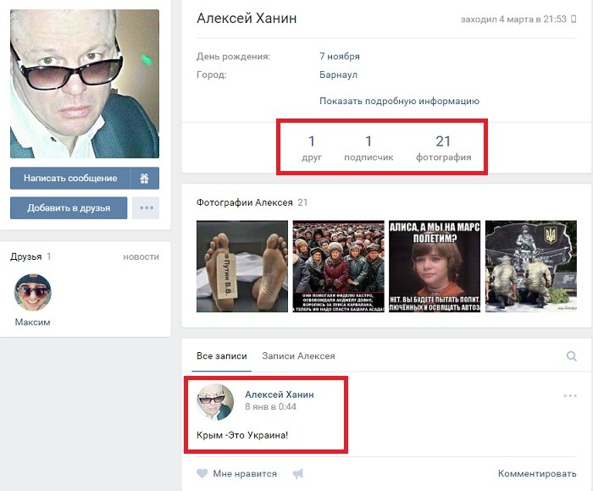Click the mobile device icon by last-seen time

[x=574, y=19]
